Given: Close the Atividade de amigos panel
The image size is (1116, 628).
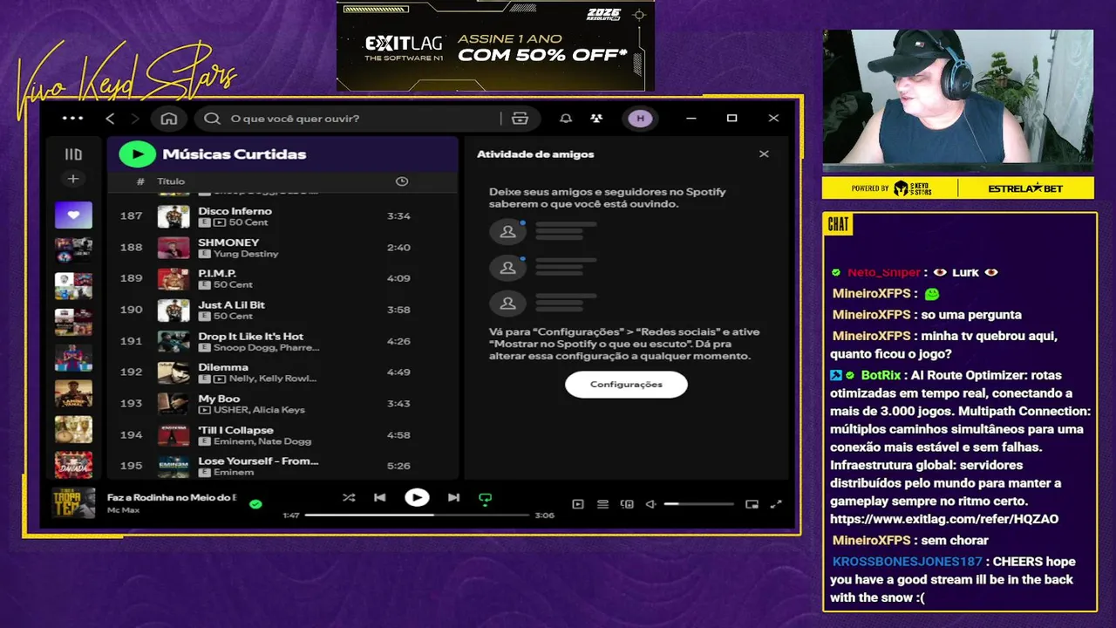Looking at the screenshot, I should [x=764, y=154].
